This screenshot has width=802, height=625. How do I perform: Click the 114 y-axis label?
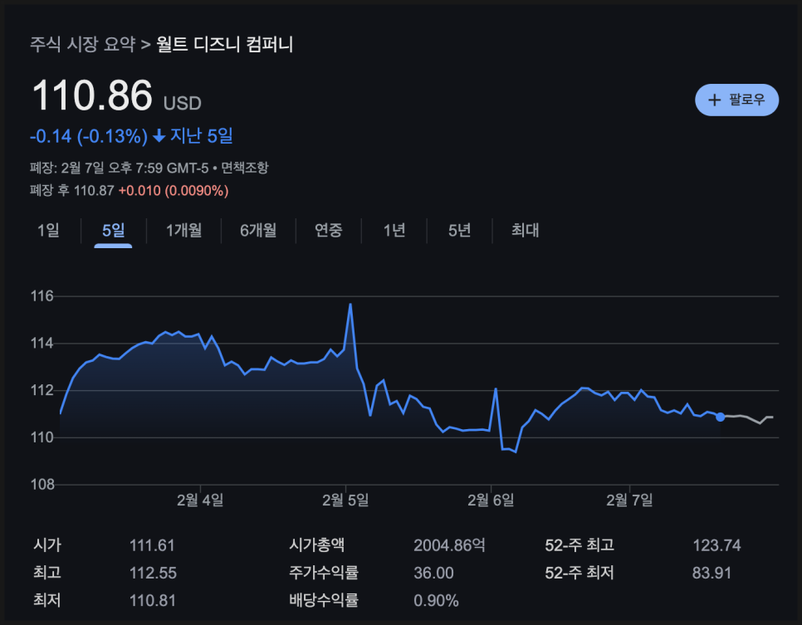pyautogui.click(x=42, y=343)
